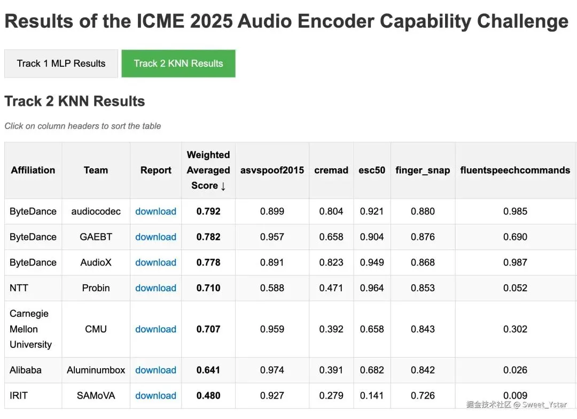577x419 pixels.
Task: Sort the table by finger_snap column
Action: point(423,170)
